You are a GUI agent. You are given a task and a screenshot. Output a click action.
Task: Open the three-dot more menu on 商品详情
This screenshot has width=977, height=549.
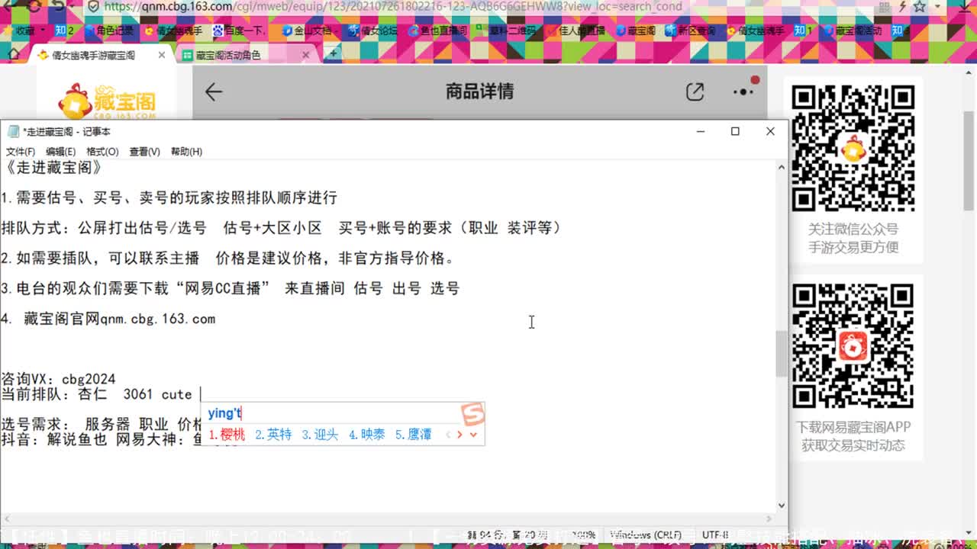click(743, 91)
